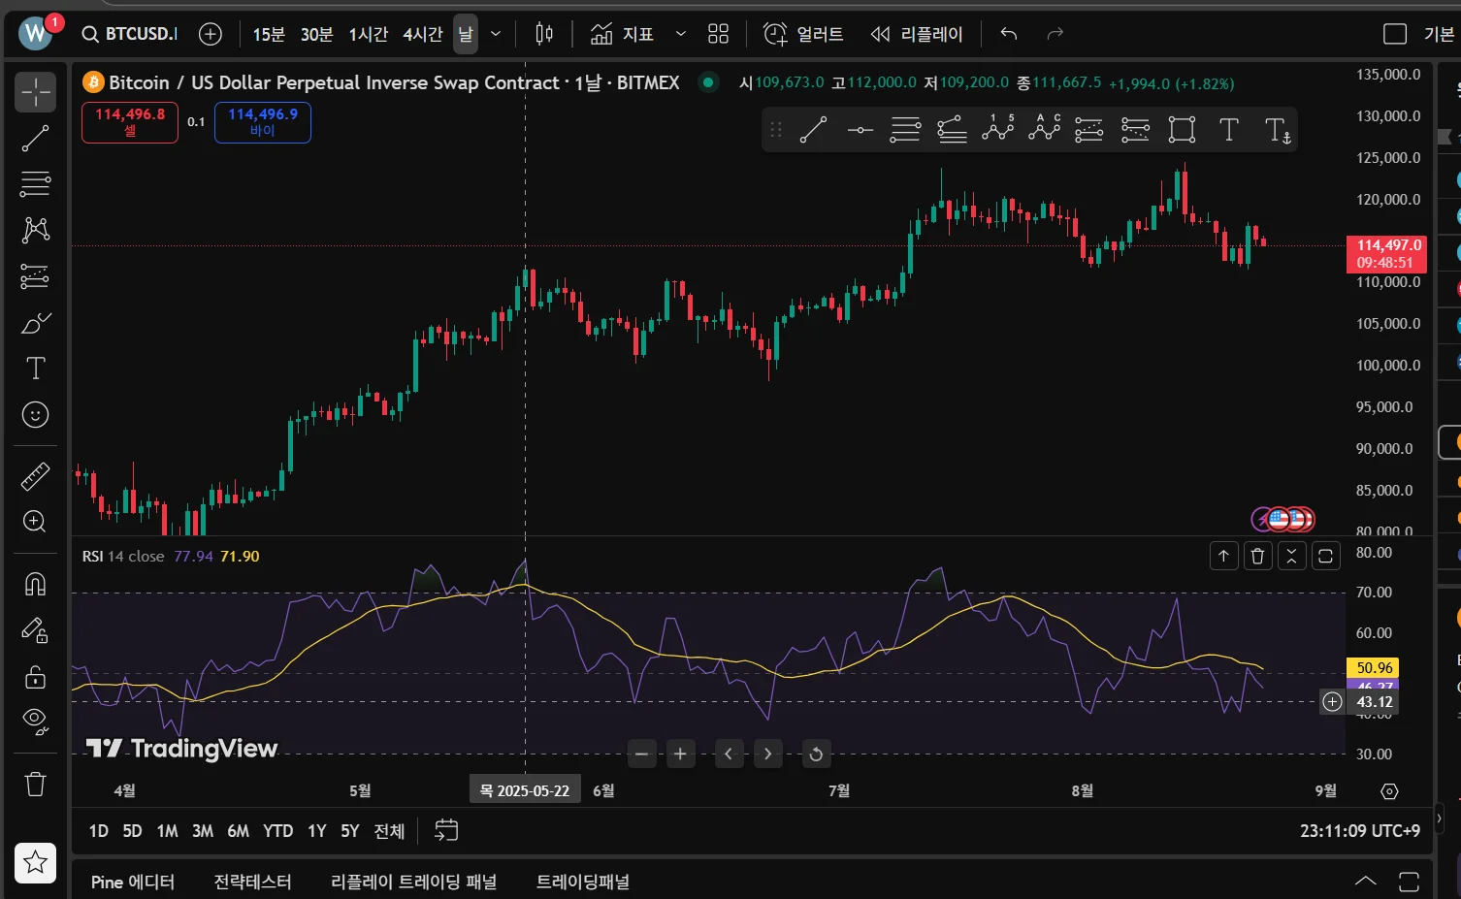Select the trend line tool in left sidebar
The image size is (1461, 899).
pos(35,139)
